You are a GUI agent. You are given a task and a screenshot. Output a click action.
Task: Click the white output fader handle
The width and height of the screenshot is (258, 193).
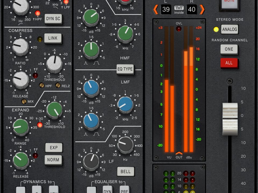coord(230,119)
